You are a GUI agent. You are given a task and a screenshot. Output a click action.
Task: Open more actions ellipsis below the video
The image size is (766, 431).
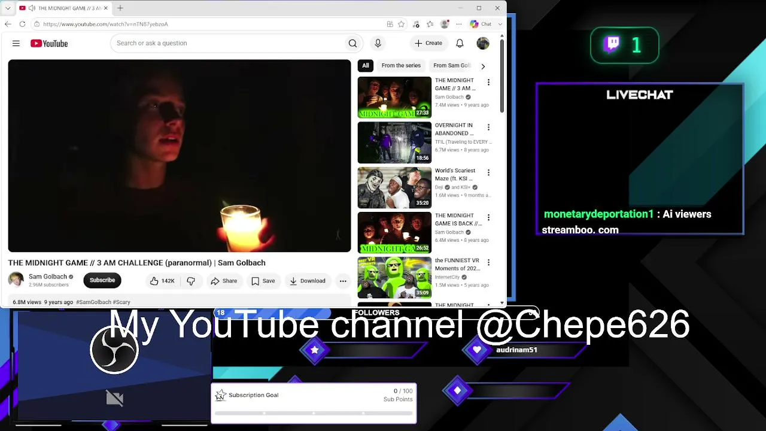pyautogui.click(x=343, y=281)
